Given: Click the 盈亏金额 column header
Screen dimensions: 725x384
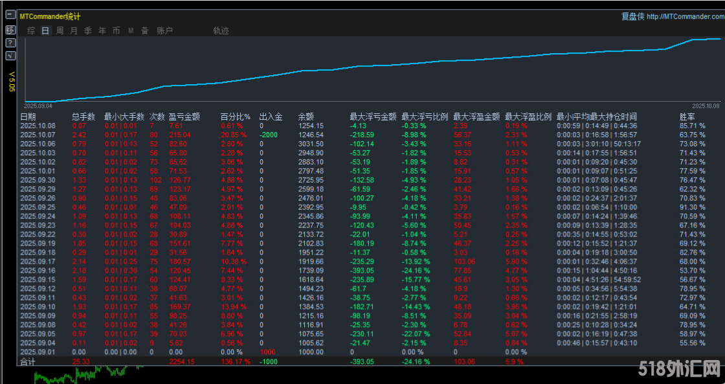Looking at the screenshot, I should pyautogui.click(x=184, y=117).
